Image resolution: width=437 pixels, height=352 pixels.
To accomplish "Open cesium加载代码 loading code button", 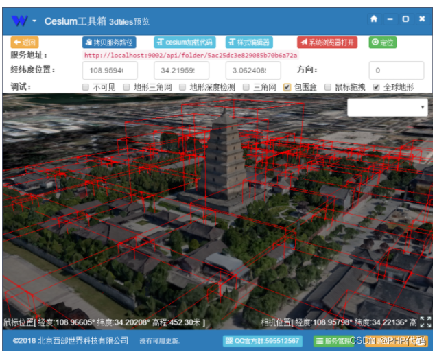I will click(185, 43).
